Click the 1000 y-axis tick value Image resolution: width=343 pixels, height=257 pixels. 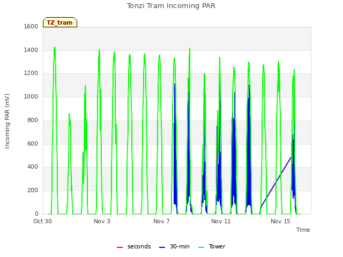[31, 96]
